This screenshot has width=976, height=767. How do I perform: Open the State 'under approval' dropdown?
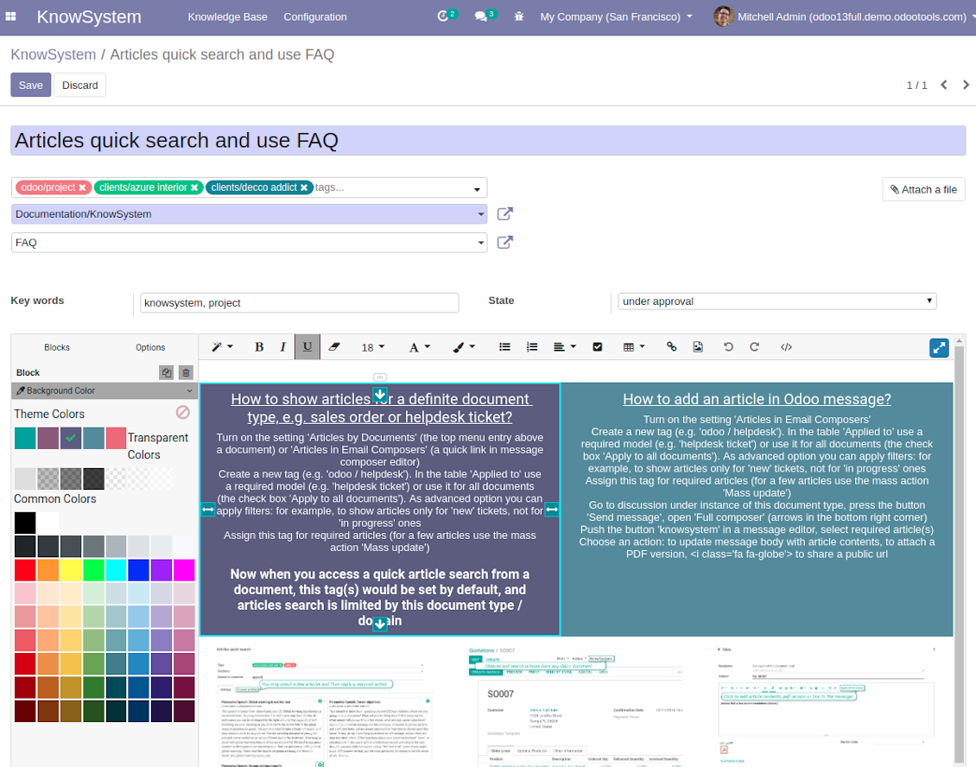[776, 301]
